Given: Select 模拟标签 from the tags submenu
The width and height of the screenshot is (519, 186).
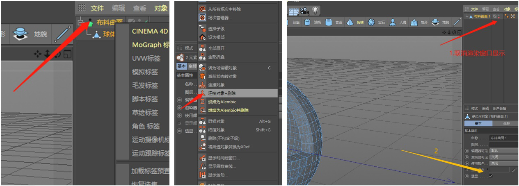Looking at the screenshot, I should [145, 72].
